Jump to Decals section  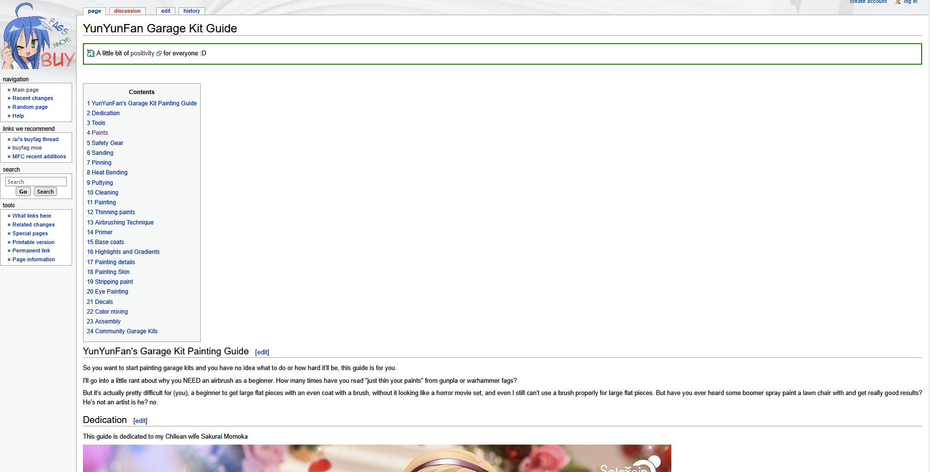[x=100, y=302]
